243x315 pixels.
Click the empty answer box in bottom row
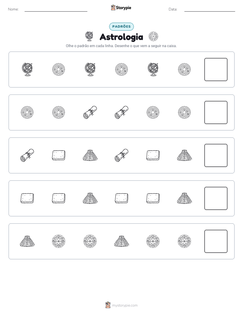tap(216, 241)
